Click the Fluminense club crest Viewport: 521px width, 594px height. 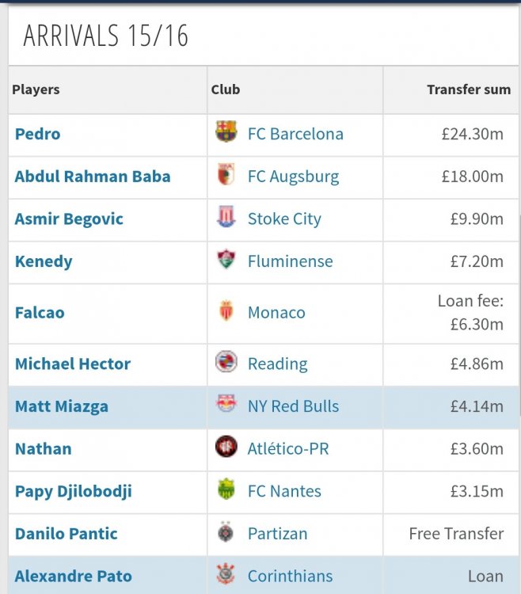(x=226, y=259)
